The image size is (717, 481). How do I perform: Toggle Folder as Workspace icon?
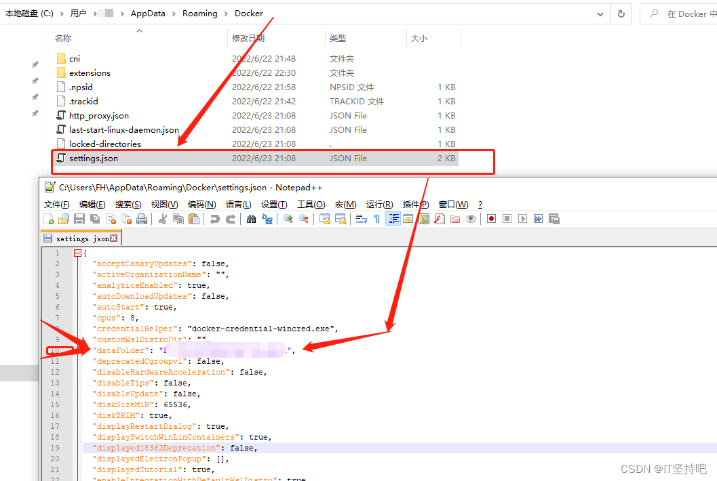455,219
